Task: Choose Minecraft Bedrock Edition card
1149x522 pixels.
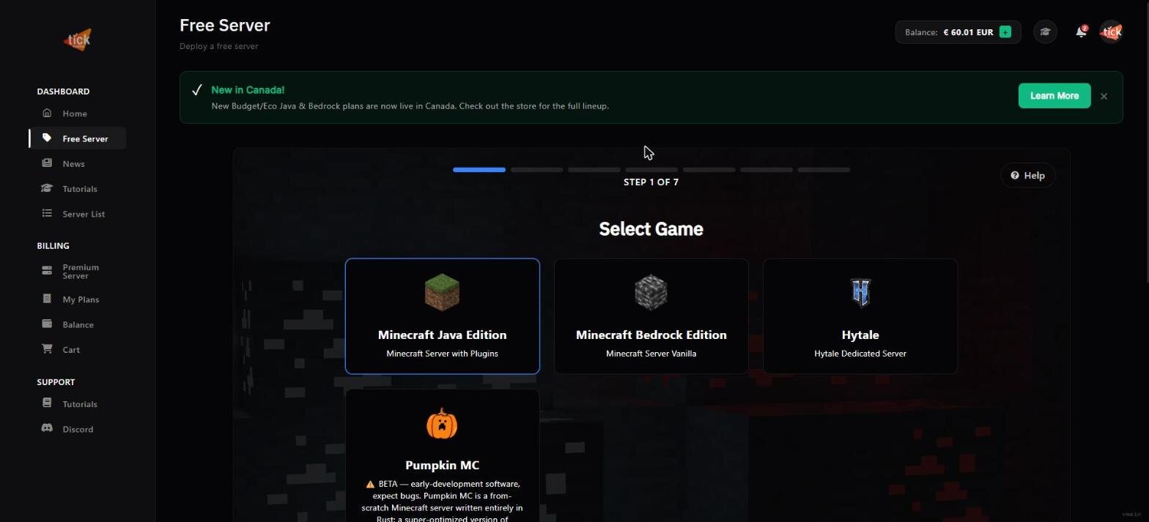Action: pyautogui.click(x=651, y=316)
